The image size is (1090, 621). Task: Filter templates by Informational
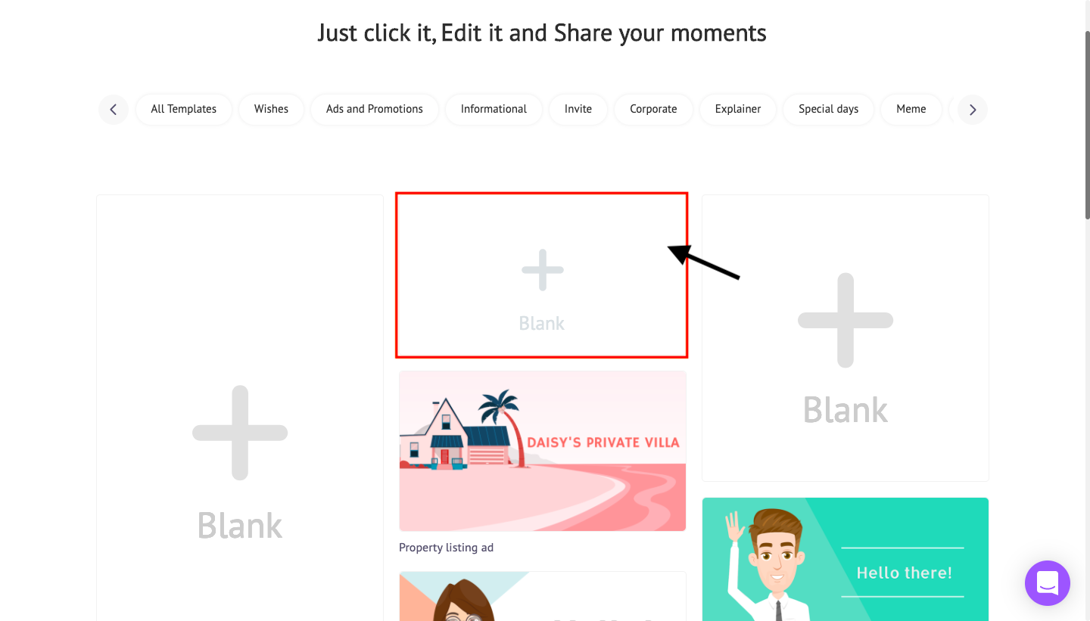[494, 109]
